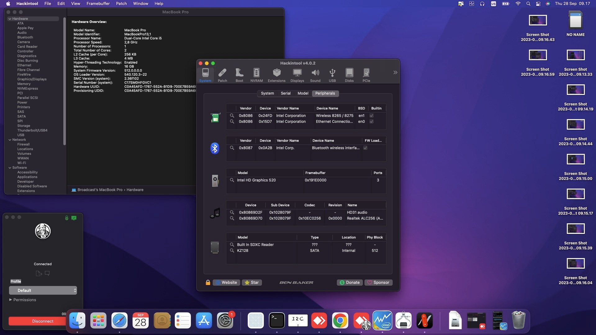Click the Codec column header in audio table
This screenshot has width=596, height=335.
click(x=309, y=205)
